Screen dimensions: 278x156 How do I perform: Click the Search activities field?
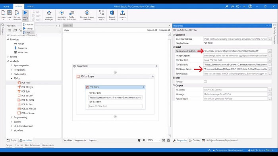coord(34,35)
